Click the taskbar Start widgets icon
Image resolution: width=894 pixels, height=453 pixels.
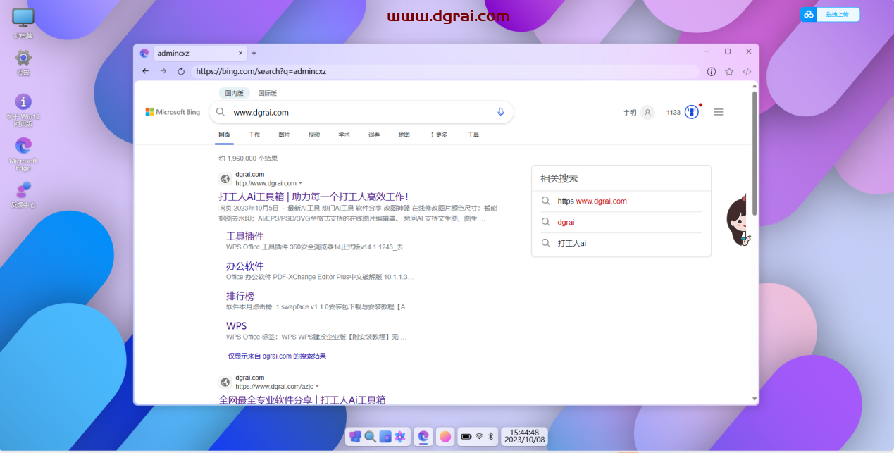[x=355, y=437]
